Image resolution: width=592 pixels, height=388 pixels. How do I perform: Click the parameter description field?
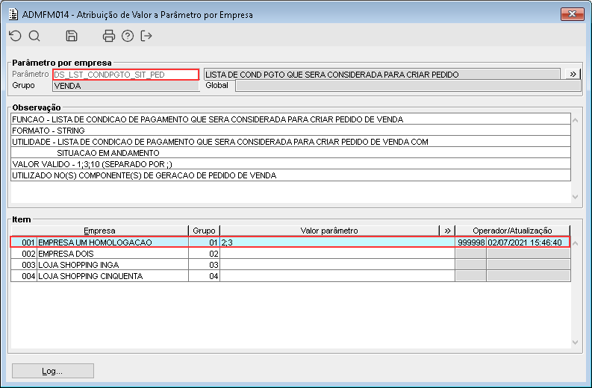[381, 75]
